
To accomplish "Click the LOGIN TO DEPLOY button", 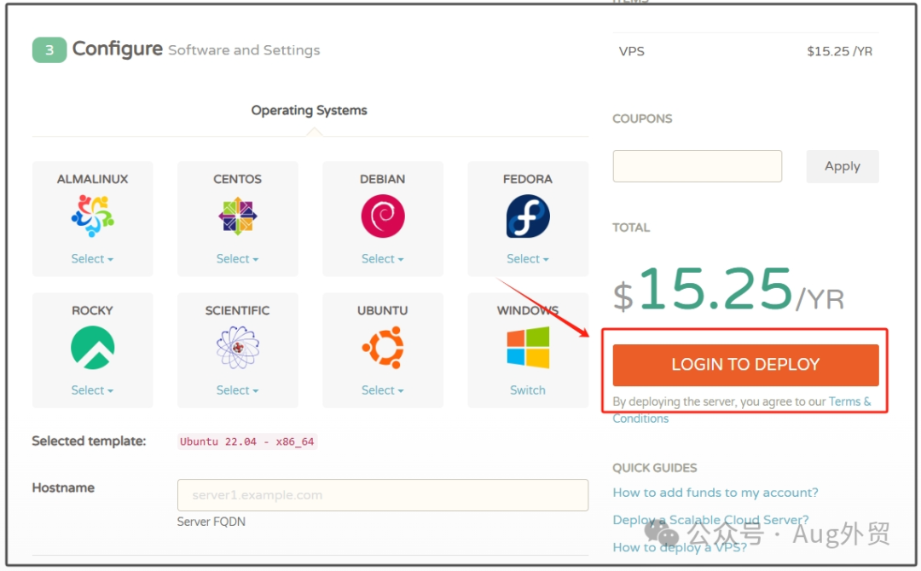I will pos(745,365).
